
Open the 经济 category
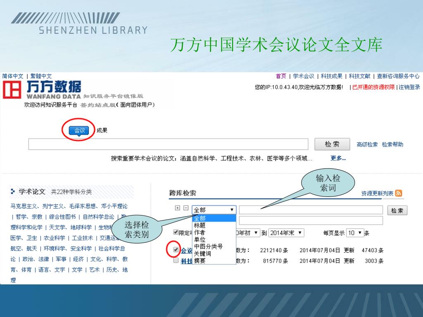78,259
